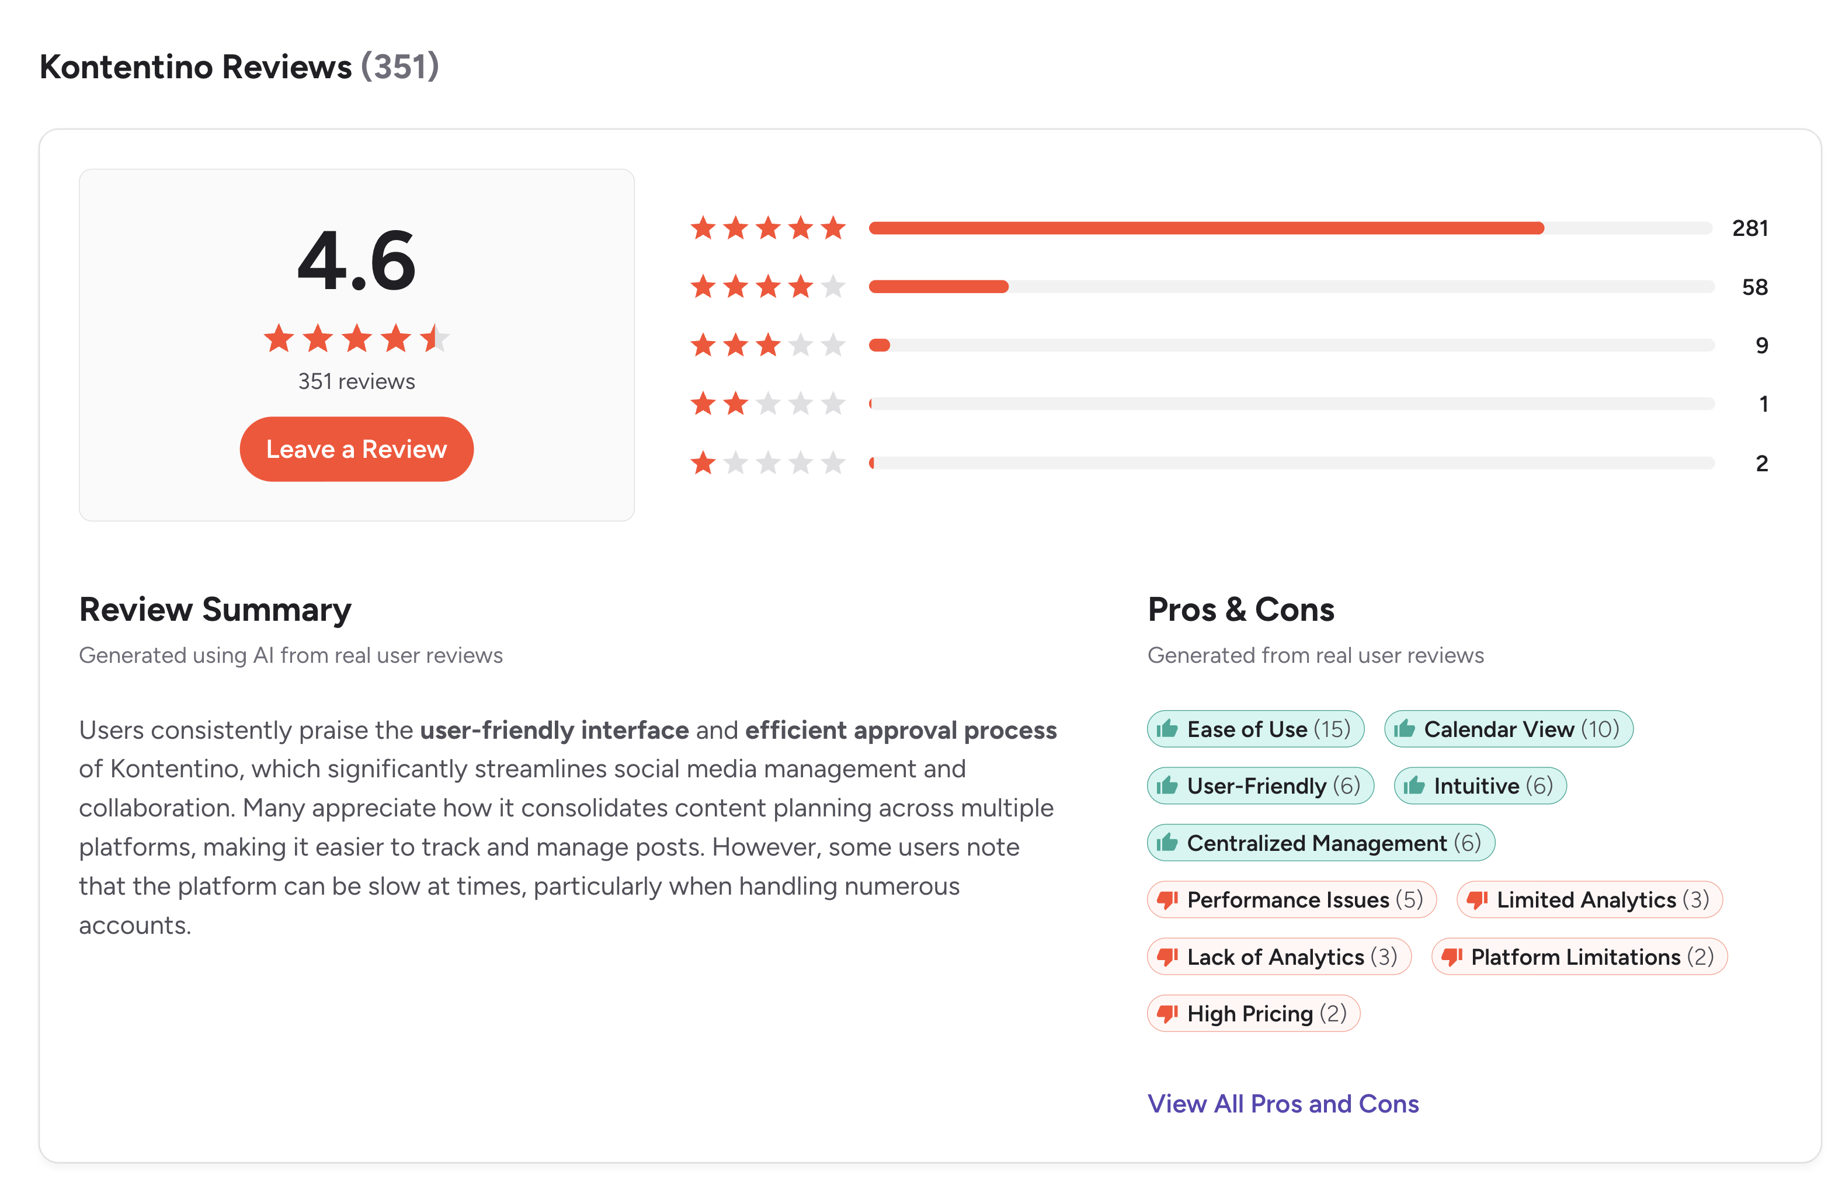Click the user-friendly interface bold text
This screenshot has width=1842, height=1189.
click(x=554, y=729)
